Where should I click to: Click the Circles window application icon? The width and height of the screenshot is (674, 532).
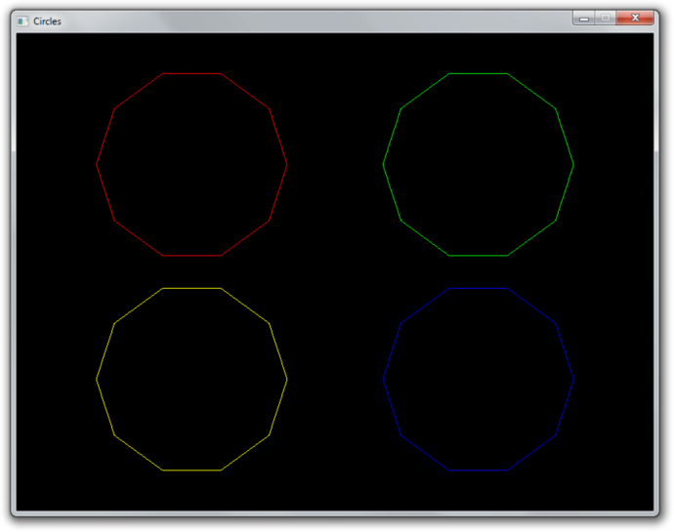(22, 21)
